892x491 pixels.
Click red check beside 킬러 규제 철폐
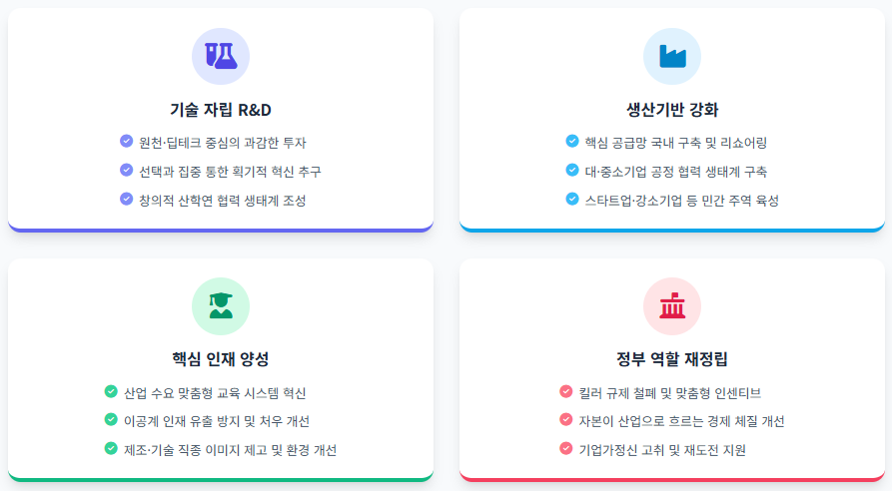click(566, 391)
